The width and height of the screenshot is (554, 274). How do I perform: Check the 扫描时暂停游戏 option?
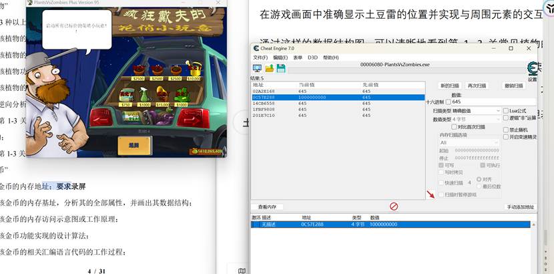point(441,194)
